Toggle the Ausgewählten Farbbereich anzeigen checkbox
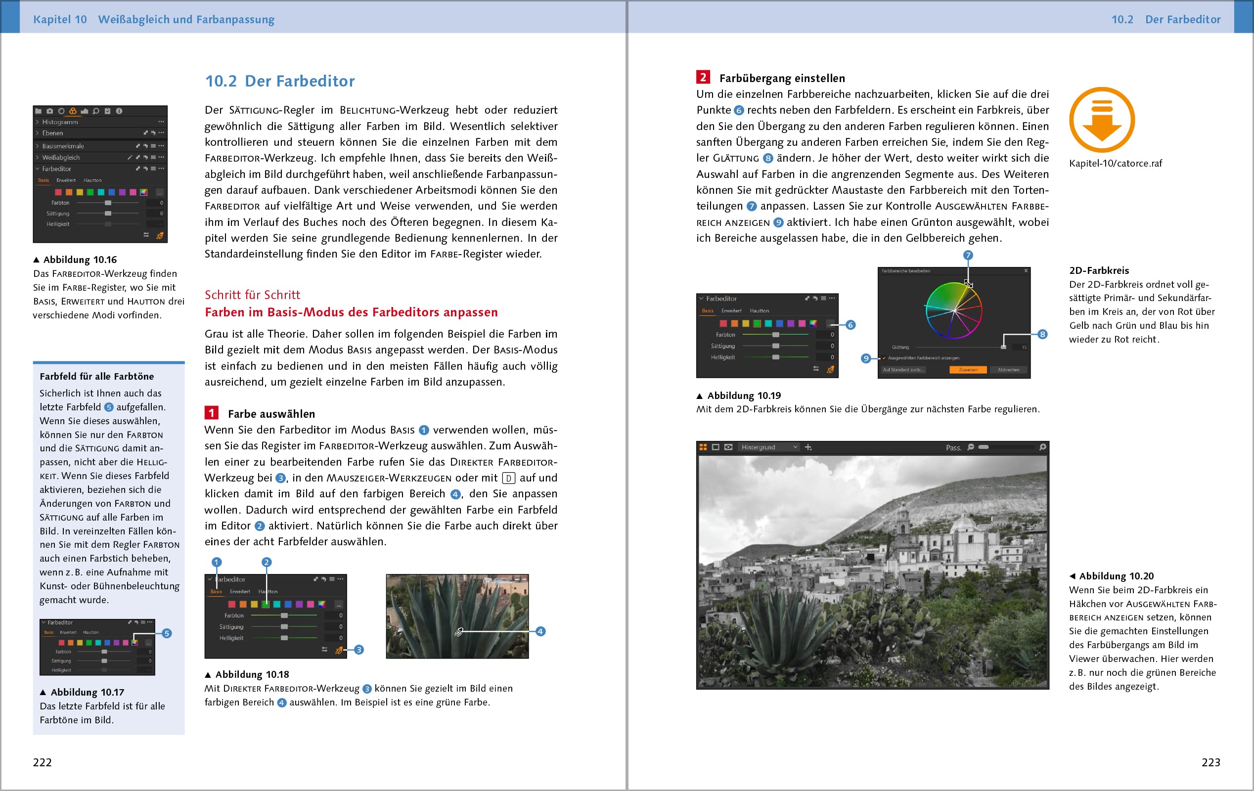The image size is (1254, 791). click(x=884, y=358)
